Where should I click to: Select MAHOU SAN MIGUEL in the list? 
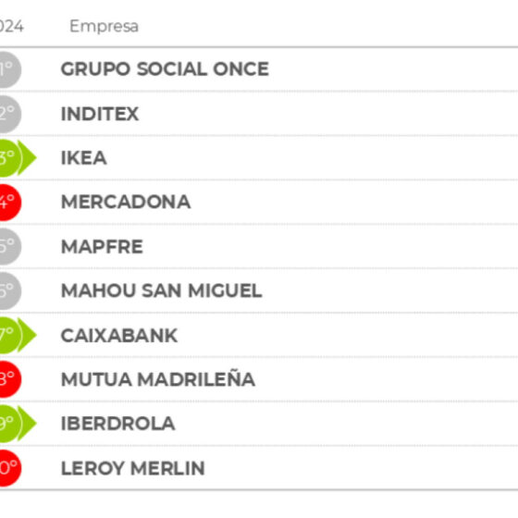click(x=162, y=290)
